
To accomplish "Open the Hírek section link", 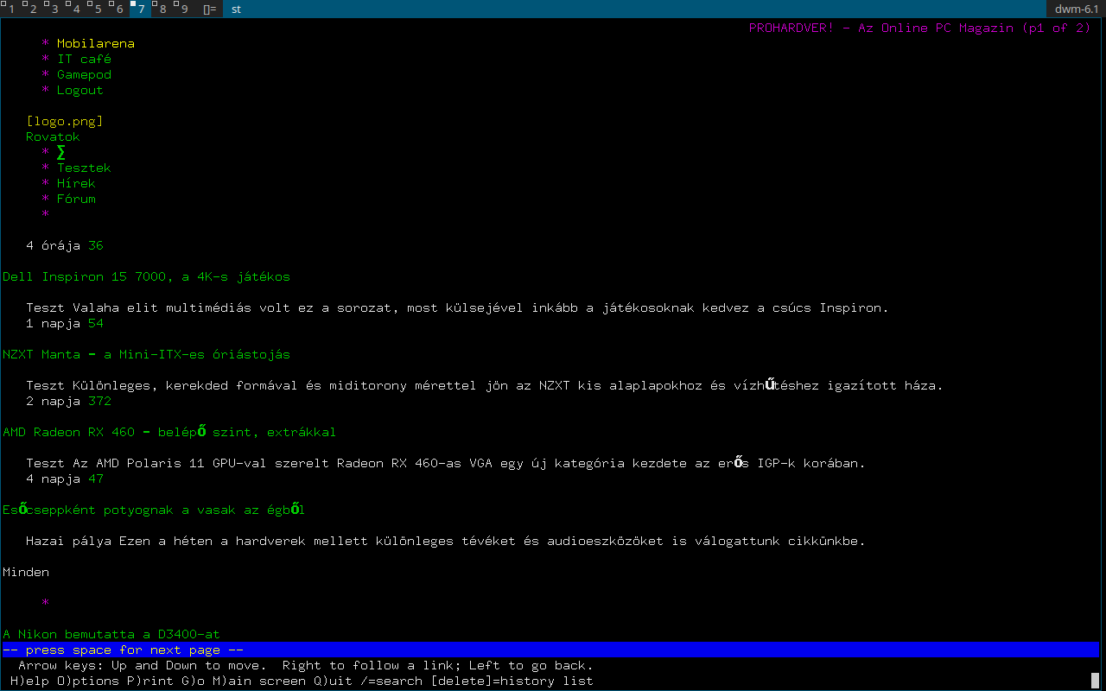I will click(x=77, y=183).
